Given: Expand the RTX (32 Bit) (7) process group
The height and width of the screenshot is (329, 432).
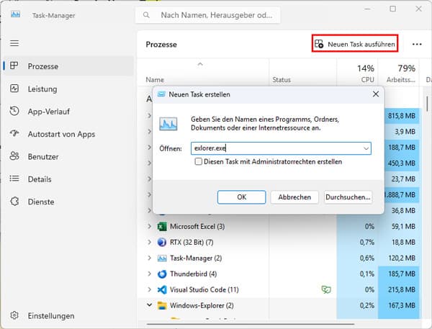Looking at the screenshot, I should tap(149, 242).
